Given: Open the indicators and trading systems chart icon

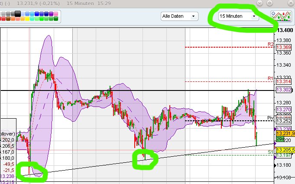Looking at the screenshot, I should click(x=281, y=16).
